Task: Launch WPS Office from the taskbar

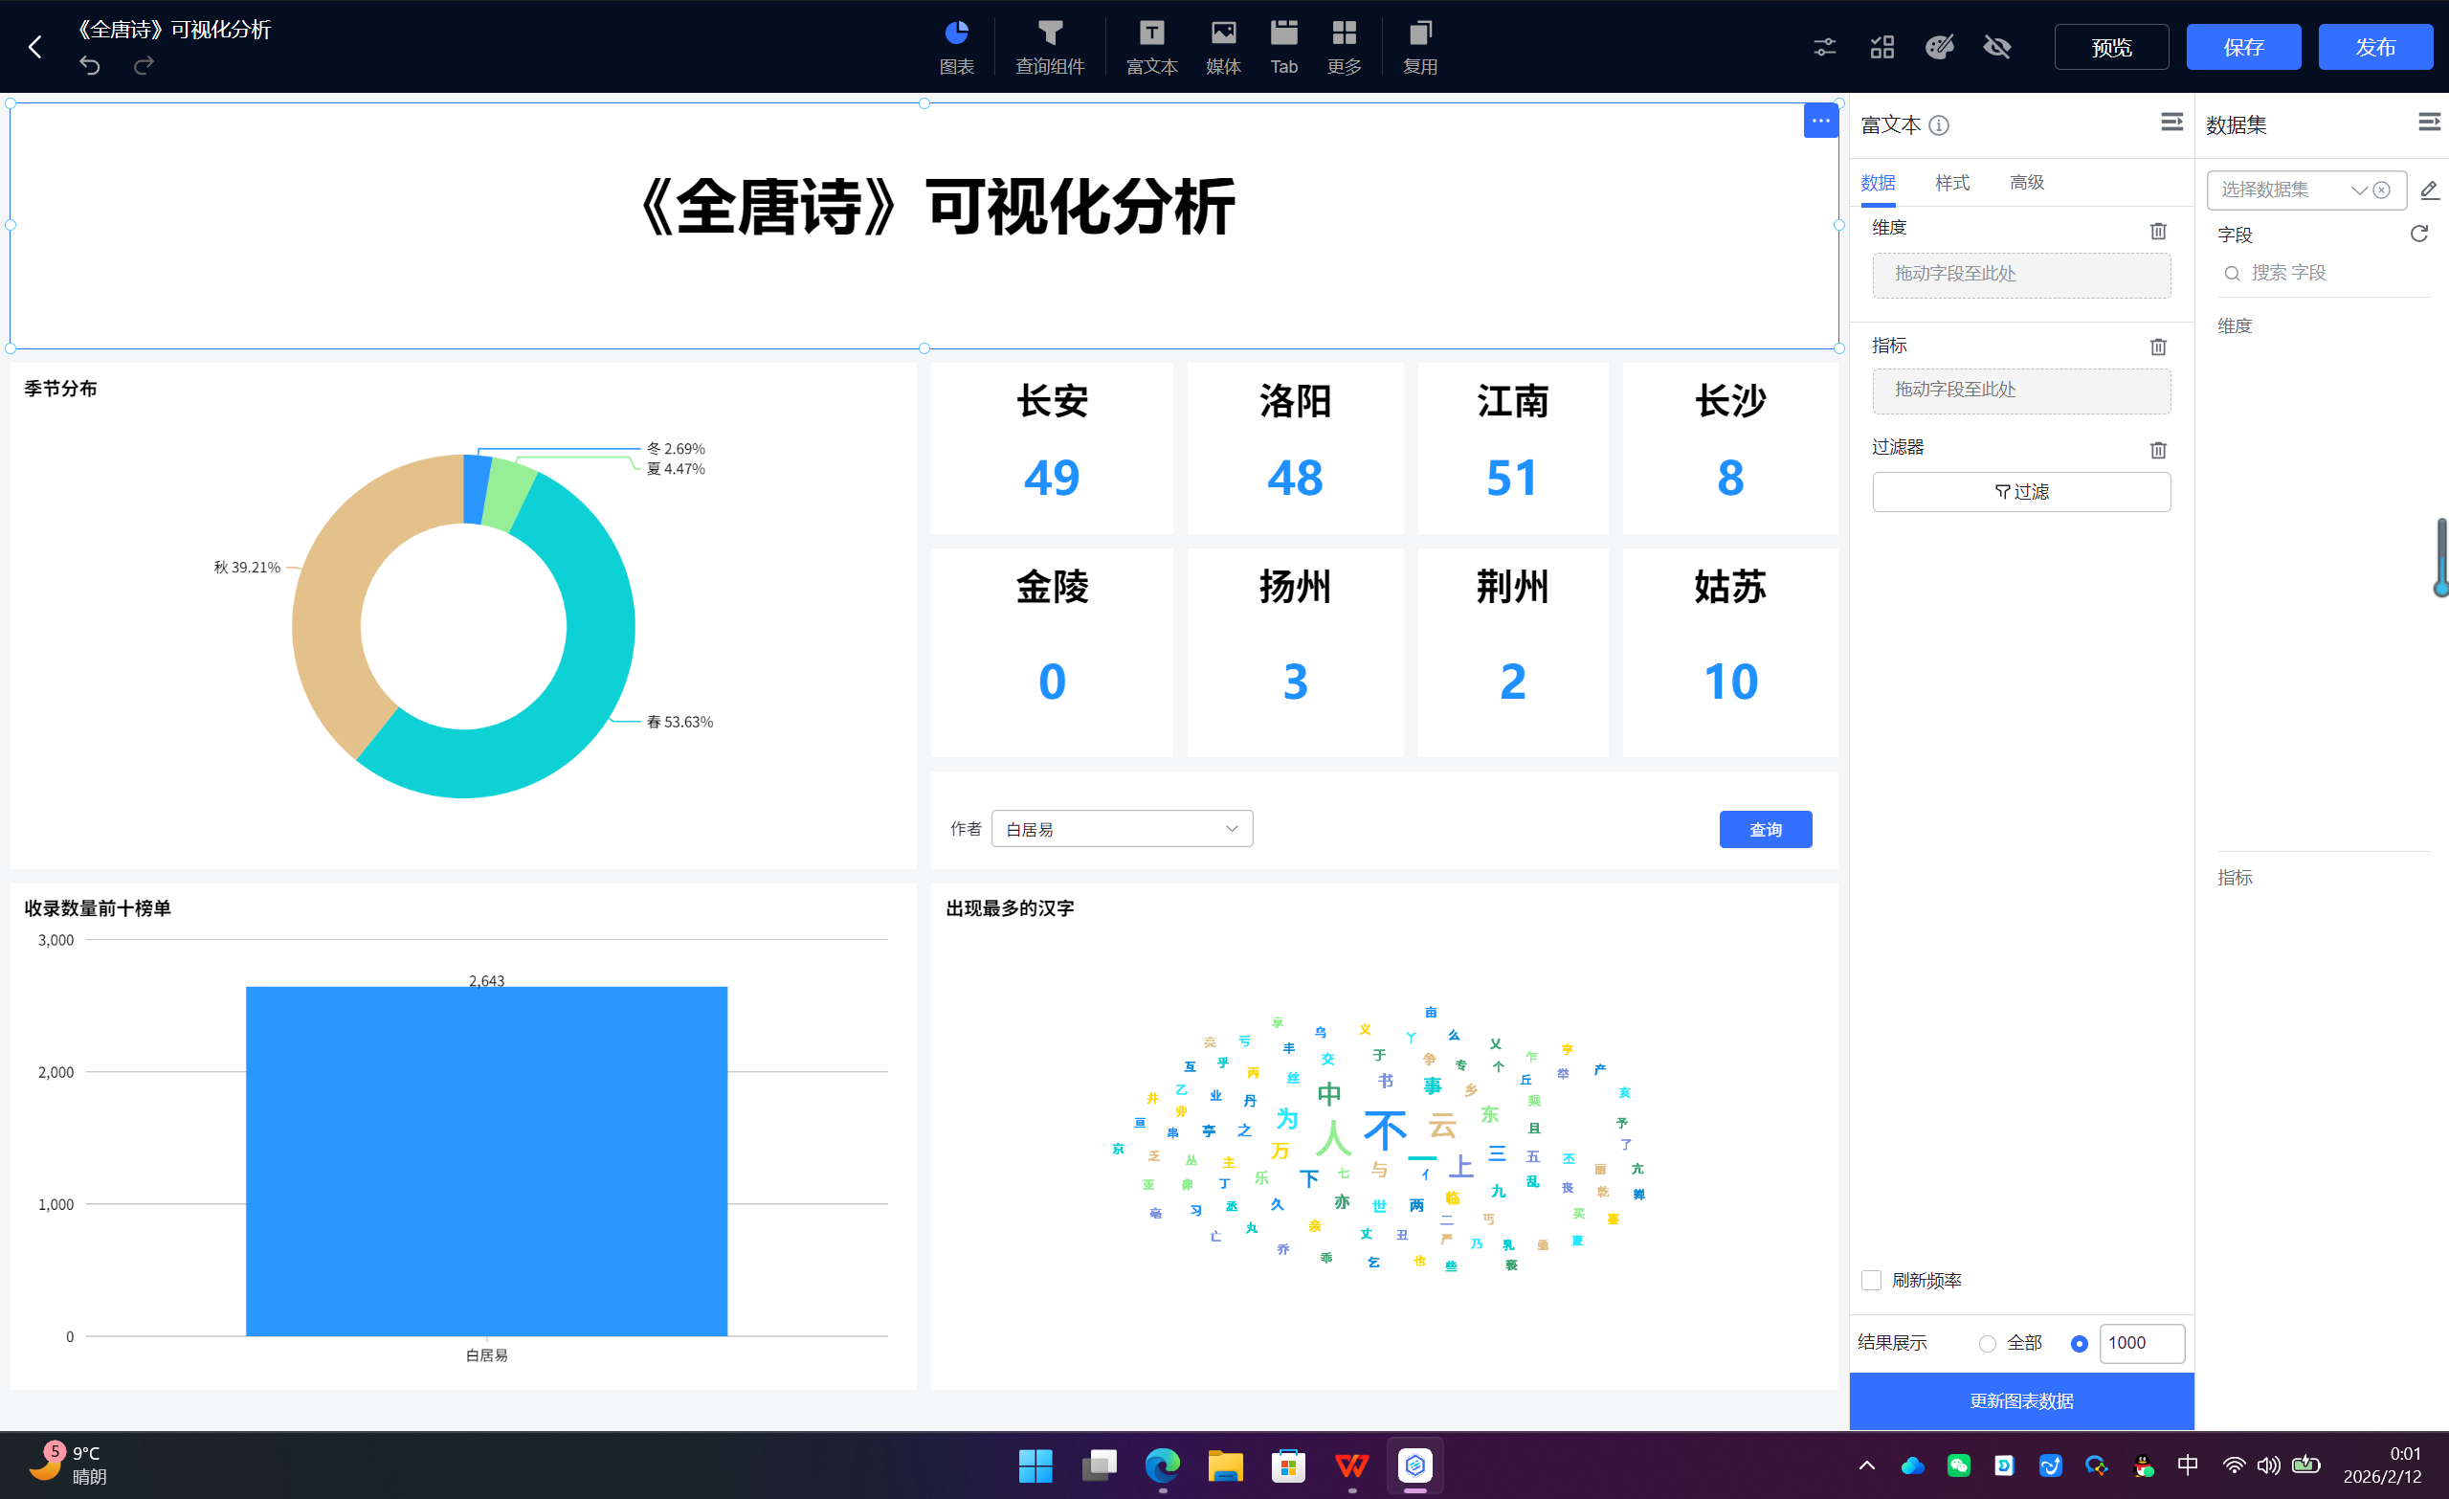Action: point(1350,1465)
